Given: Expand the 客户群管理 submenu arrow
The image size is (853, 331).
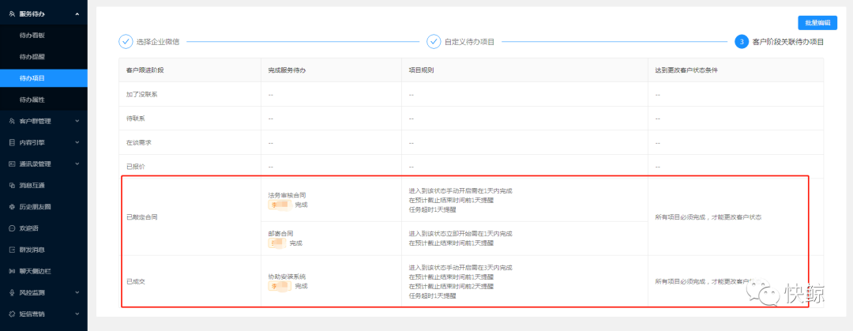Looking at the screenshot, I should click(x=77, y=121).
